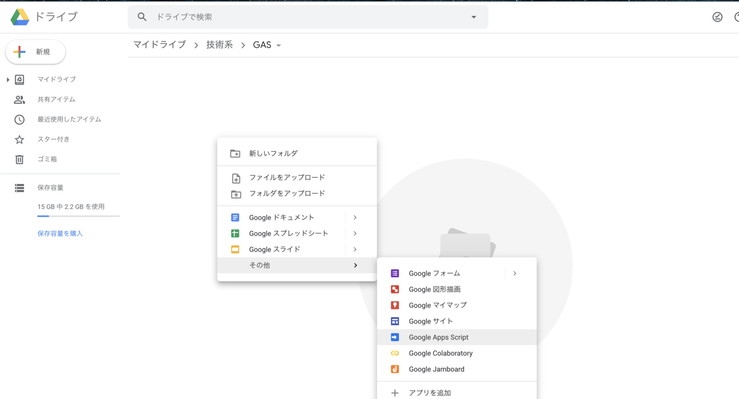Expand the マイドライブ tree triangle
Image resolution: width=739 pixels, height=399 pixels.
pyautogui.click(x=8, y=80)
